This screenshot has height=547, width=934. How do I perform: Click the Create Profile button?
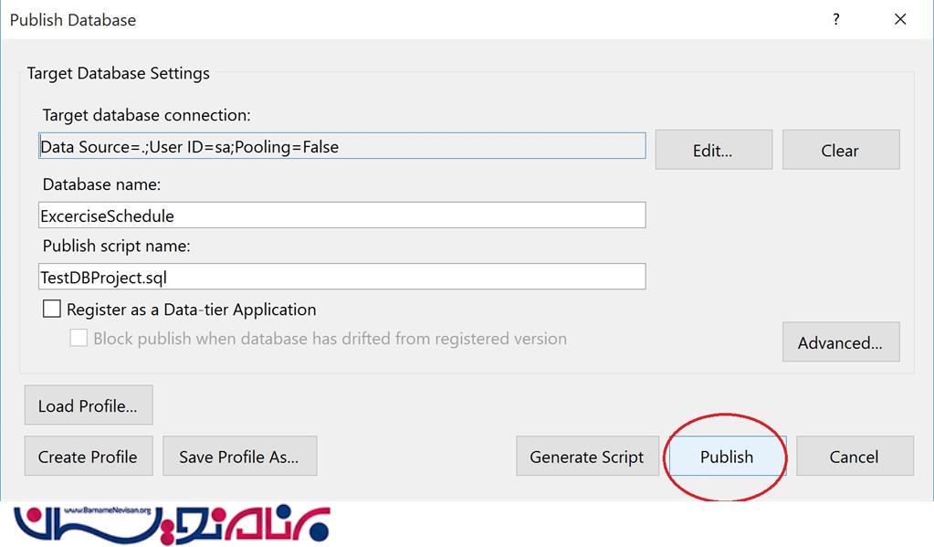pos(89,456)
